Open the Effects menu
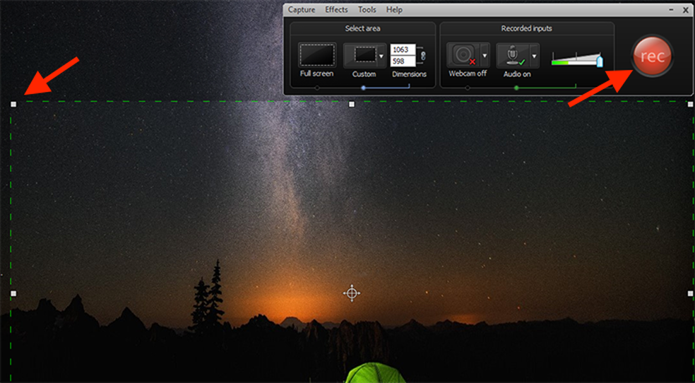Screen dimensions: 695x383 pos(336,10)
